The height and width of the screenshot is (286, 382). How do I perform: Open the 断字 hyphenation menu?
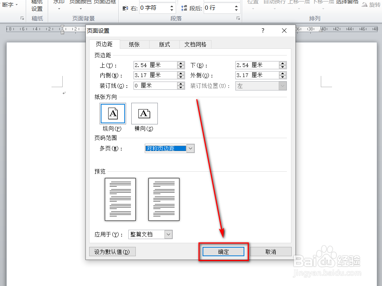[x=9, y=4]
